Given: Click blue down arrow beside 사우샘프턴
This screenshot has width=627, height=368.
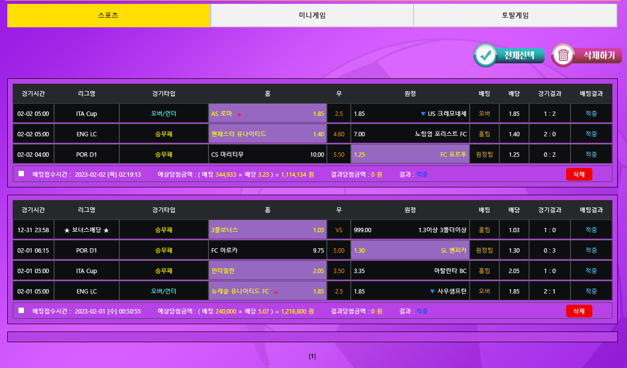Looking at the screenshot, I should point(432,292).
